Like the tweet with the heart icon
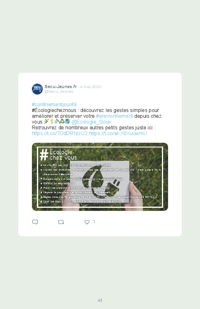Image resolution: width=200 pixels, height=309 pixels. tap(87, 222)
